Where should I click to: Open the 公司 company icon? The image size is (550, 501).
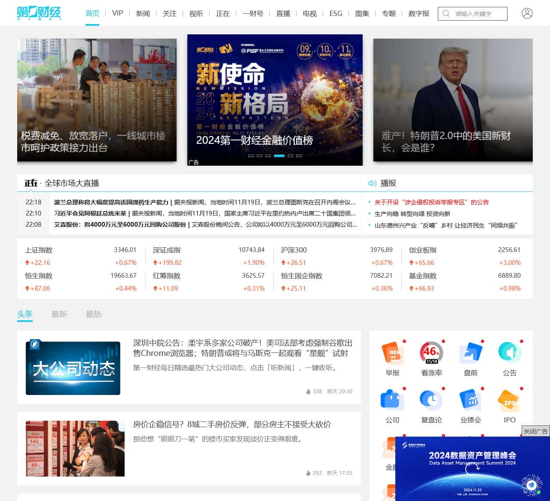[392, 400]
